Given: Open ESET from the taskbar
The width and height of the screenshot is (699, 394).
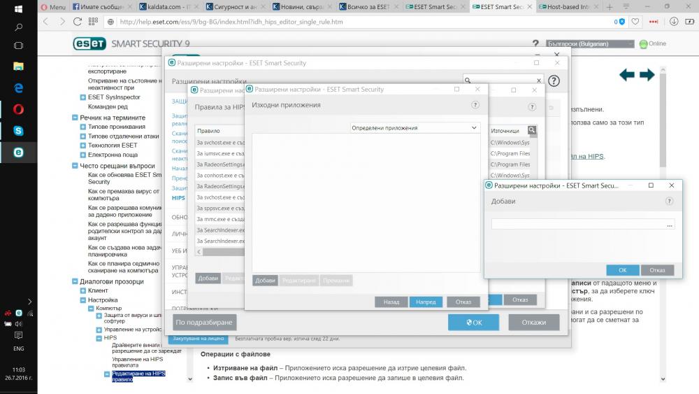Looking at the screenshot, I should [x=18, y=152].
